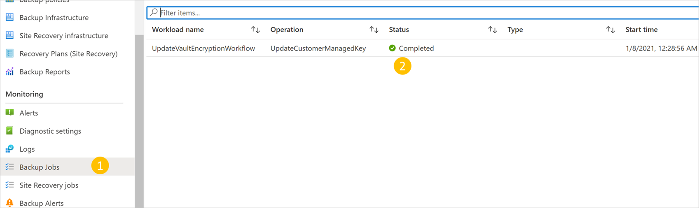
Task: Sort by Status column arrows
Action: click(x=492, y=30)
